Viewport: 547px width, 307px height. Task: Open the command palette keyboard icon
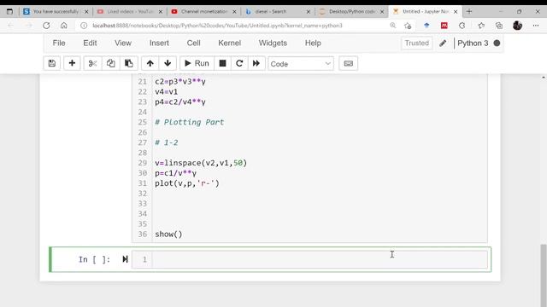[x=348, y=63]
